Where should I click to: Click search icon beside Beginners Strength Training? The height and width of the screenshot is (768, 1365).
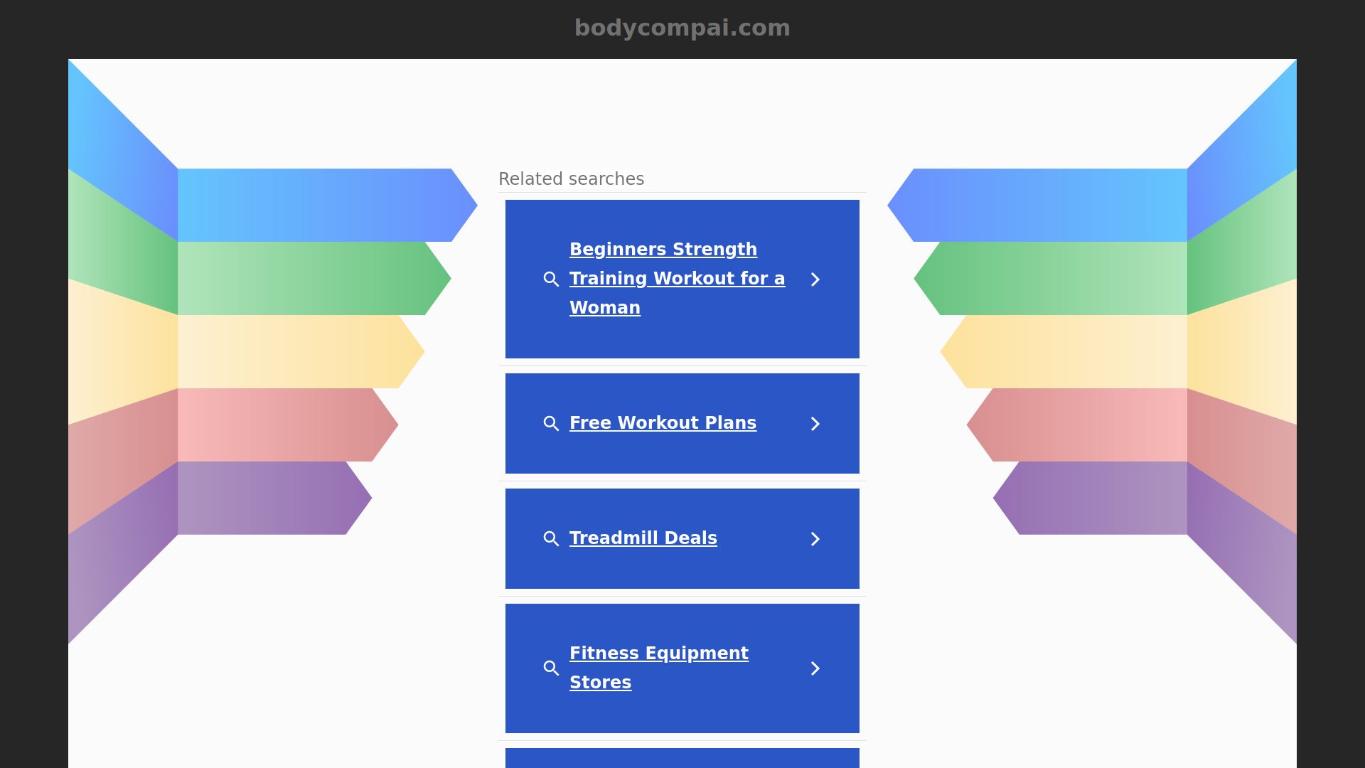click(551, 279)
